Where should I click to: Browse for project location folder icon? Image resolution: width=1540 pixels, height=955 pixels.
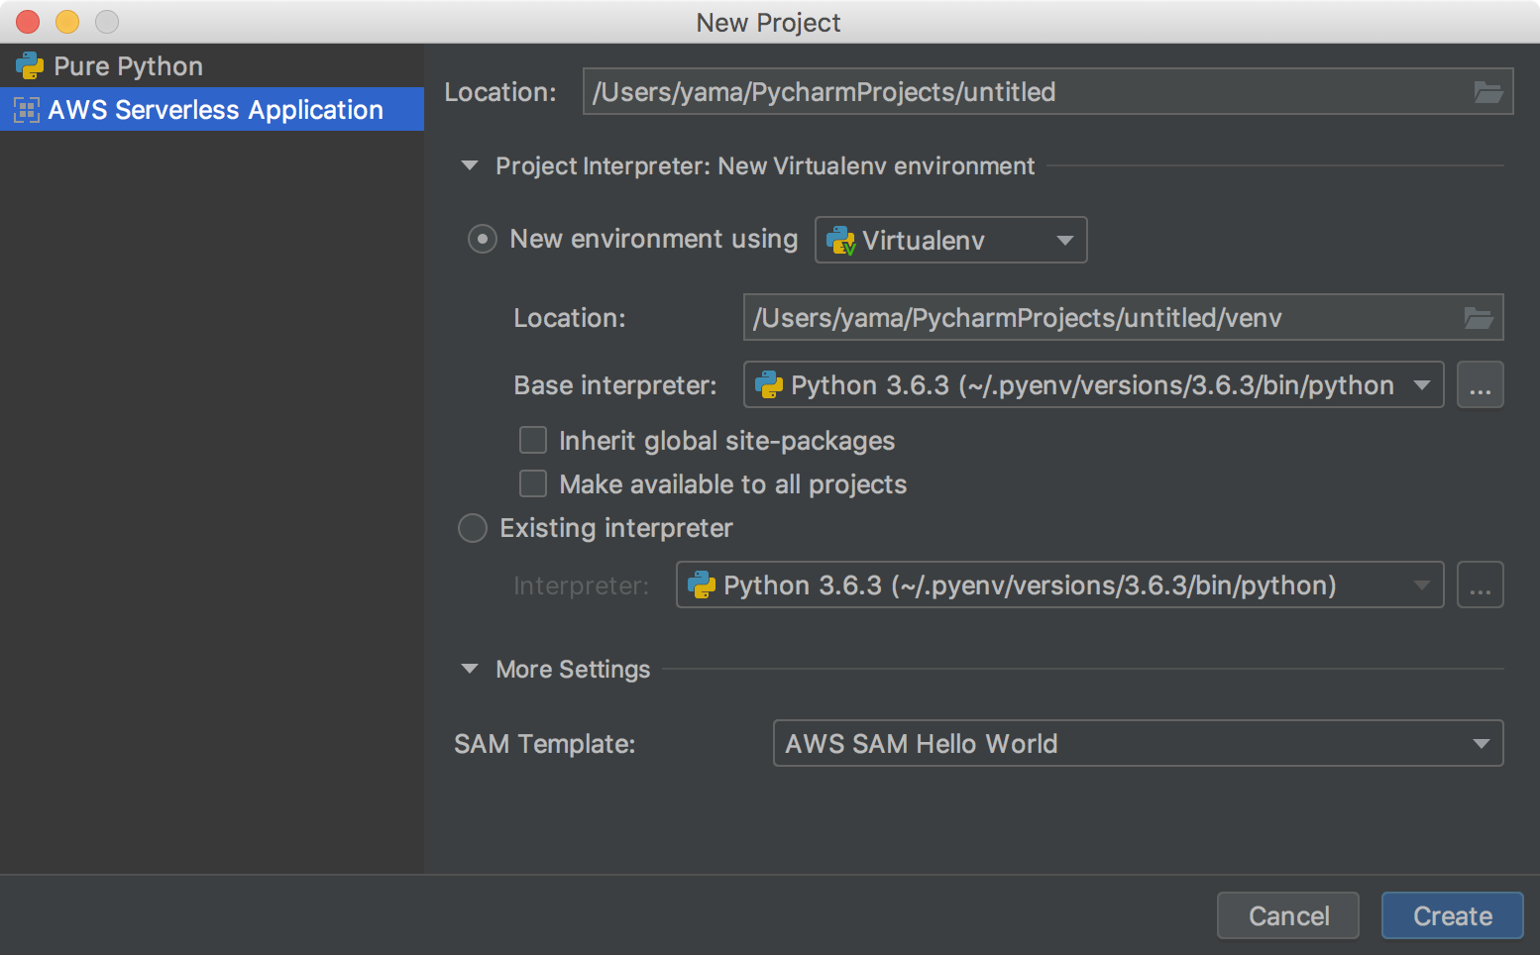1488,92
